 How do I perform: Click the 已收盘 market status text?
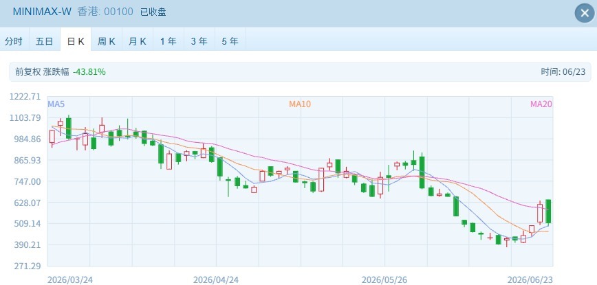point(153,12)
